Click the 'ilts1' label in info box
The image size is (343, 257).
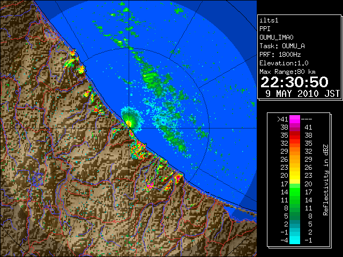[x=269, y=20]
